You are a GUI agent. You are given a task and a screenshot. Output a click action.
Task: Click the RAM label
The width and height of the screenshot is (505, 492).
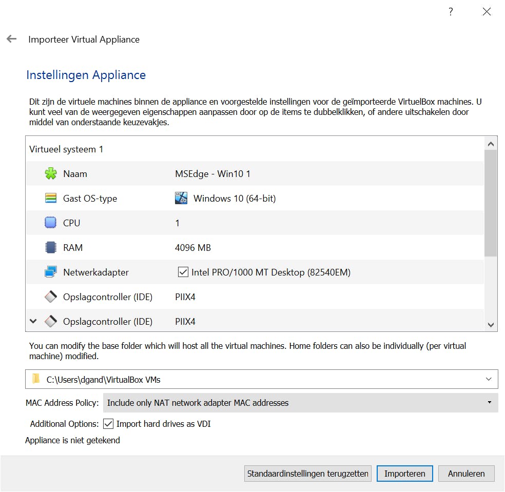[x=73, y=248]
